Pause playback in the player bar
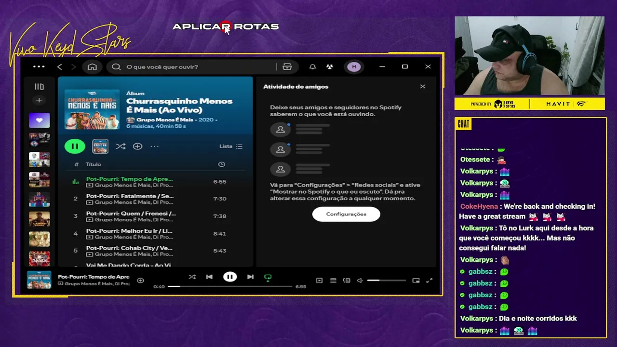The height and width of the screenshot is (347, 617). 230,277
